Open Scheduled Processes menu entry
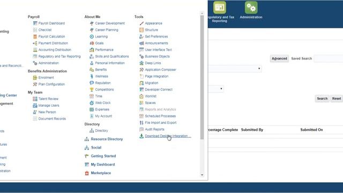The height and width of the screenshot is (193, 343). [160, 116]
